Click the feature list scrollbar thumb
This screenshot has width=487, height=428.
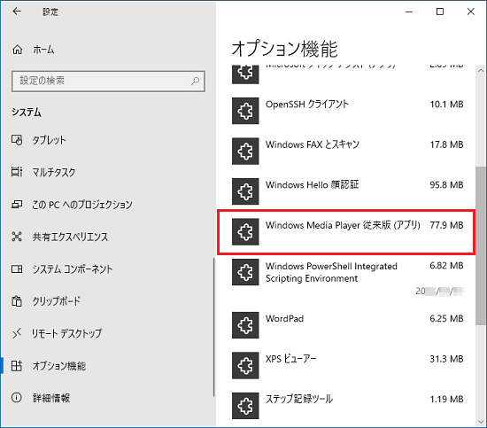pos(481,245)
